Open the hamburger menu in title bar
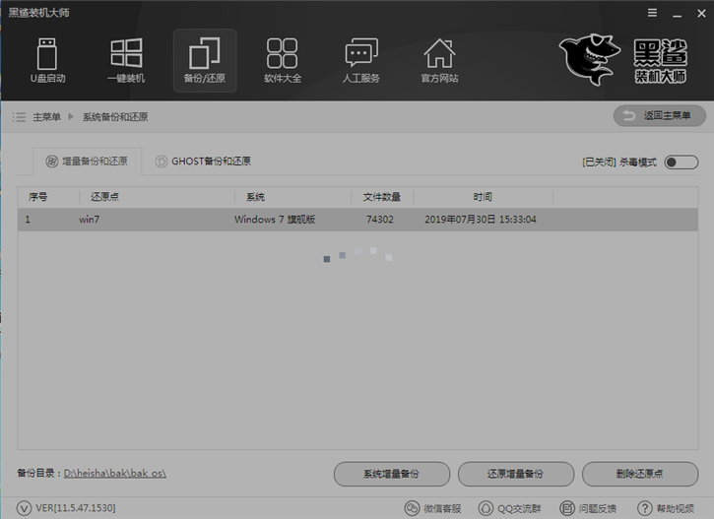This screenshot has width=714, height=519. (652, 13)
